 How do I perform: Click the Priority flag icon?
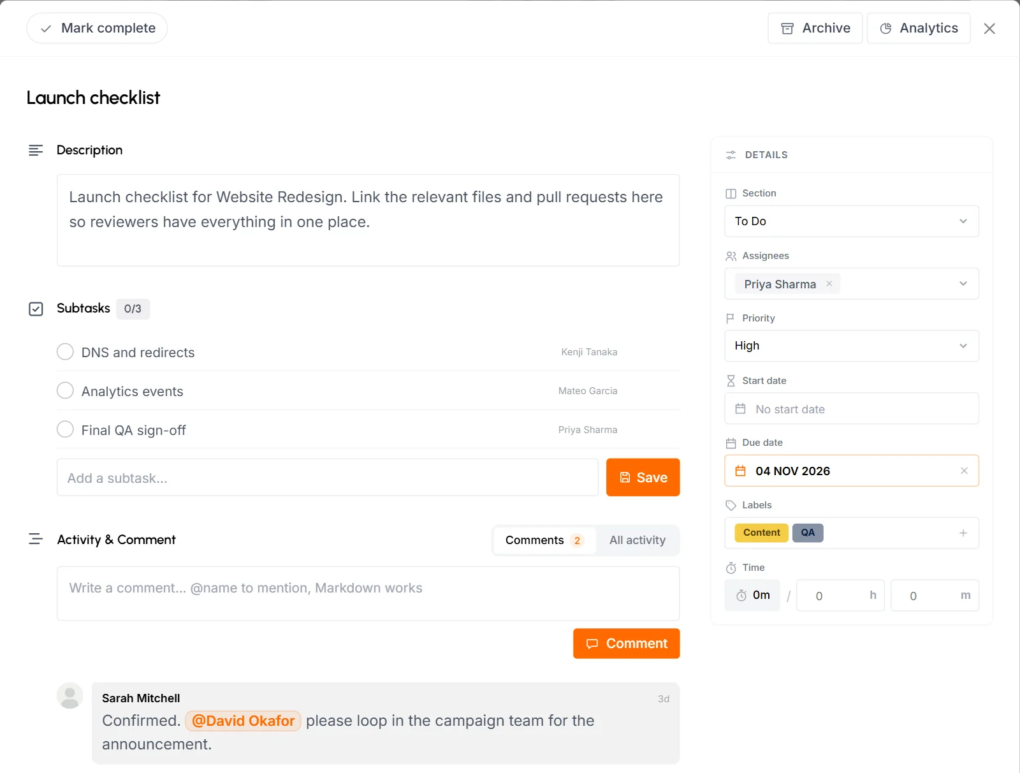click(x=731, y=318)
